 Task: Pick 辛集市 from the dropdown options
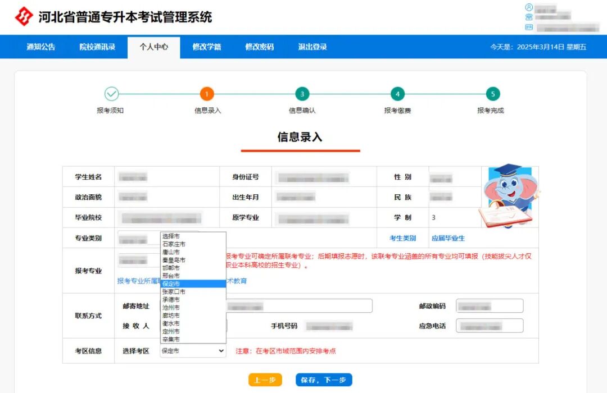(x=171, y=339)
